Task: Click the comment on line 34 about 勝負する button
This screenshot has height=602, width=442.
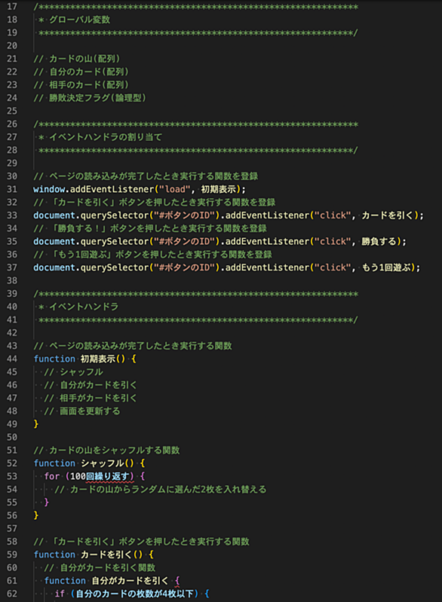Action: point(150,228)
